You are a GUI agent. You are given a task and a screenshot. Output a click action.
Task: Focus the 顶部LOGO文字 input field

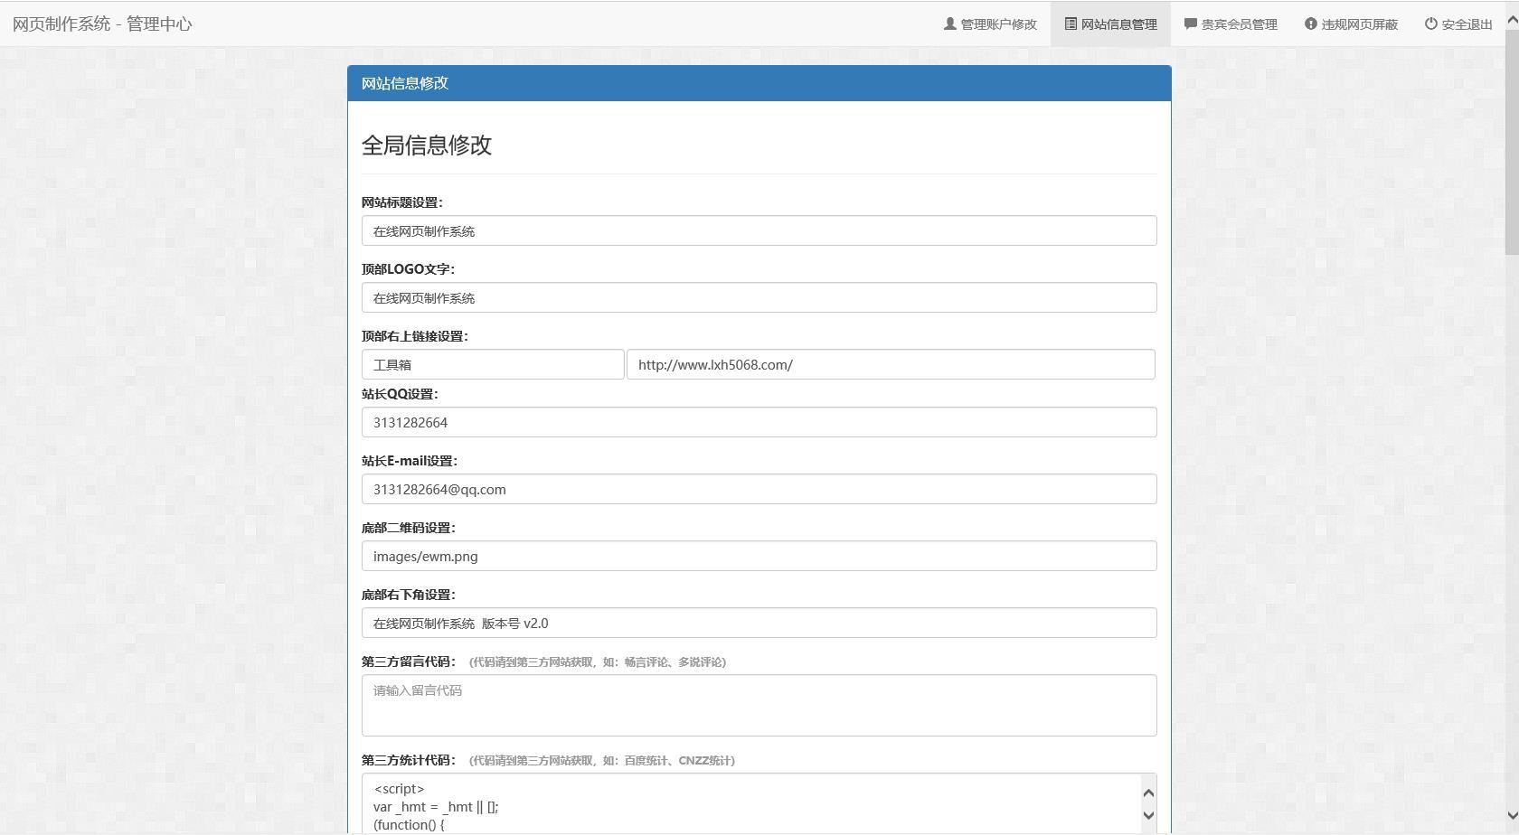click(x=759, y=297)
